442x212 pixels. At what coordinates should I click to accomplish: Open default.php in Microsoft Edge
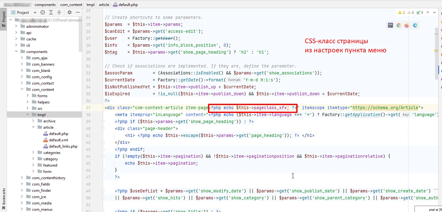pyautogui.click(x=414, y=25)
